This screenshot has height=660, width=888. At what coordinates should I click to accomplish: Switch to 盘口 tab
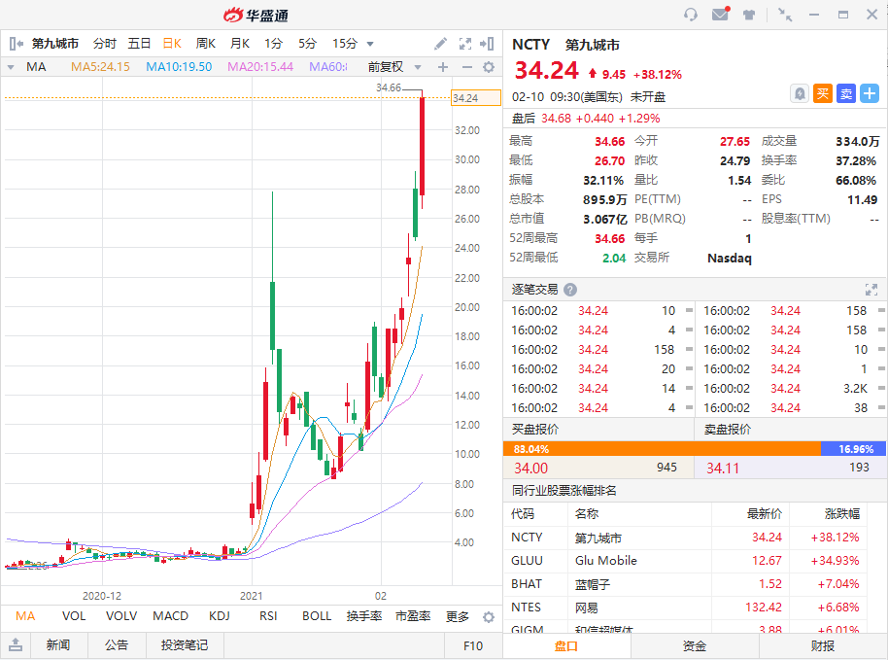[x=566, y=645]
